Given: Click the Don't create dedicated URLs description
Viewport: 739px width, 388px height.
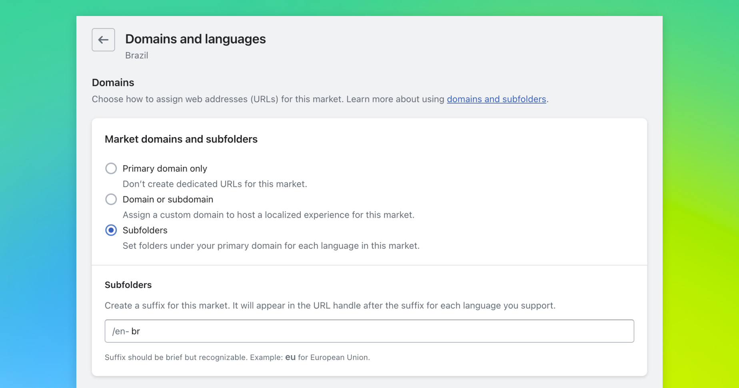Looking at the screenshot, I should (x=215, y=184).
